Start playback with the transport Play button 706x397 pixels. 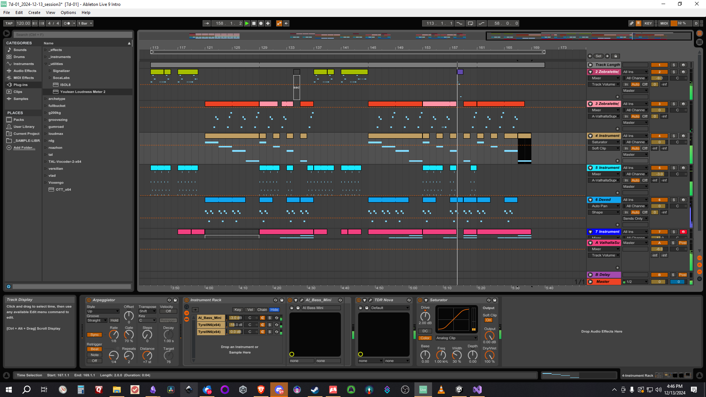tap(247, 23)
